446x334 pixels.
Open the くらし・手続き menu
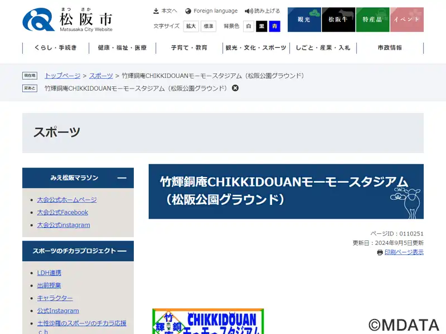click(56, 48)
